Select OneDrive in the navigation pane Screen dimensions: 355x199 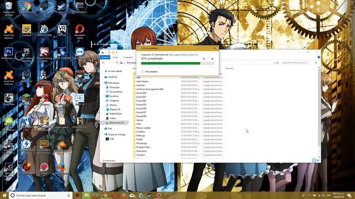[113, 77]
